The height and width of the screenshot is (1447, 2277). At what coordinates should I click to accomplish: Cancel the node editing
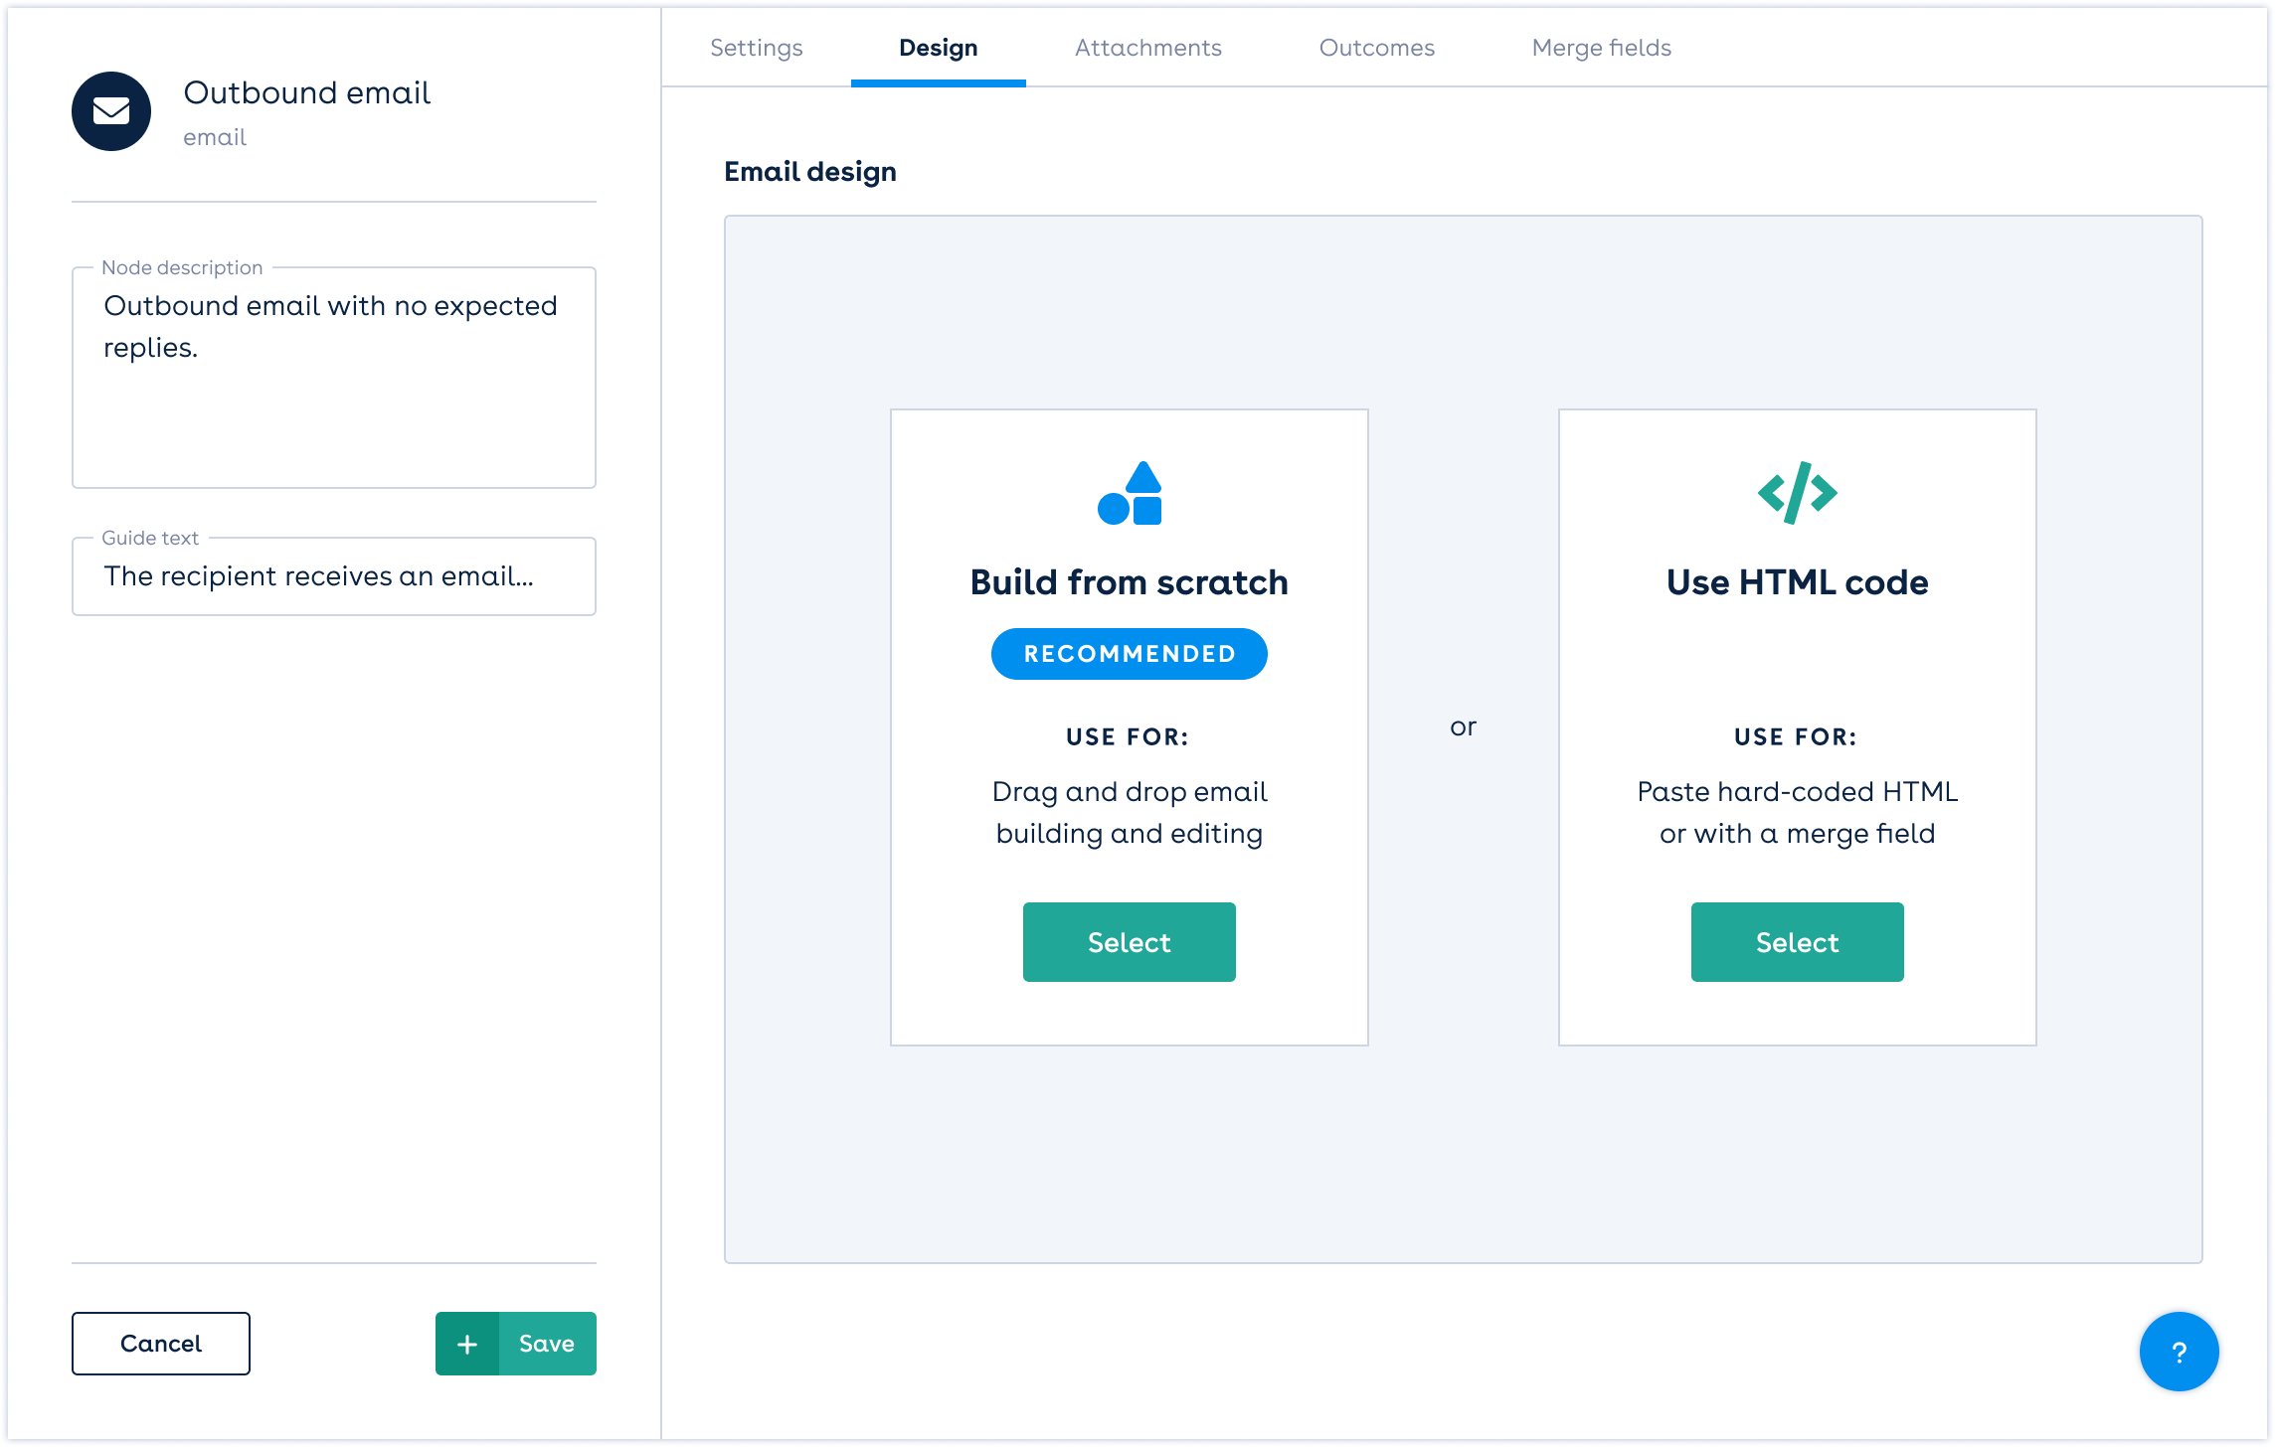point(161,1344)
